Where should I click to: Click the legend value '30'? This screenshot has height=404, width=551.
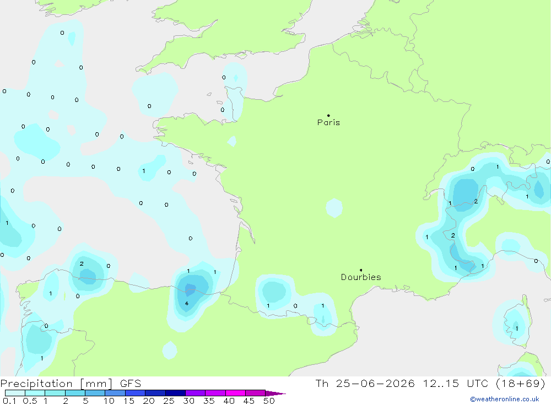(189, 401)
